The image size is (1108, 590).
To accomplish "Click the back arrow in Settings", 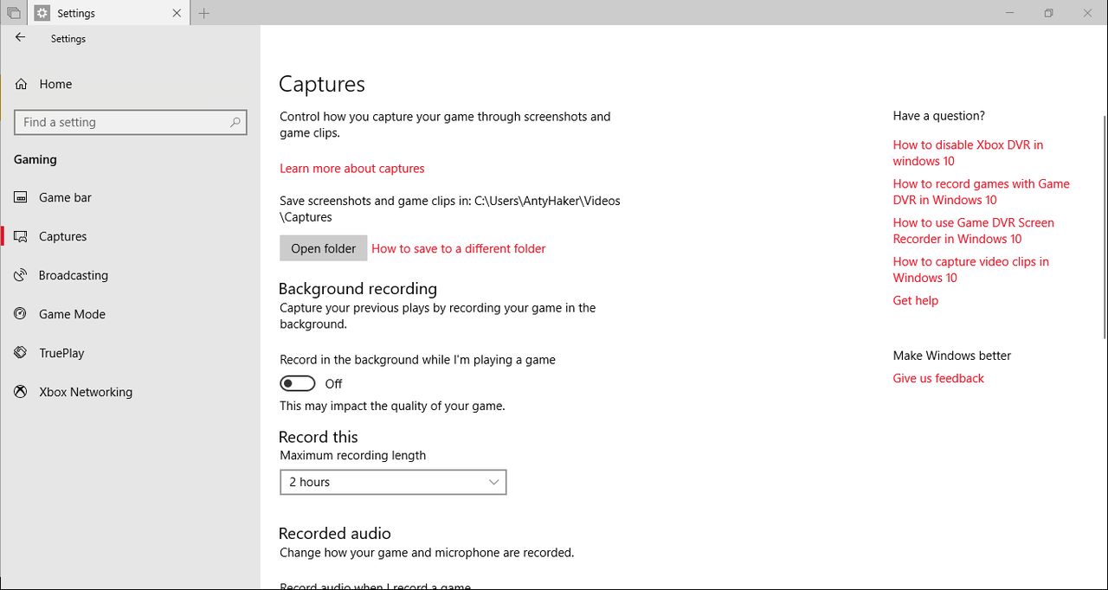I will (21, 38).
